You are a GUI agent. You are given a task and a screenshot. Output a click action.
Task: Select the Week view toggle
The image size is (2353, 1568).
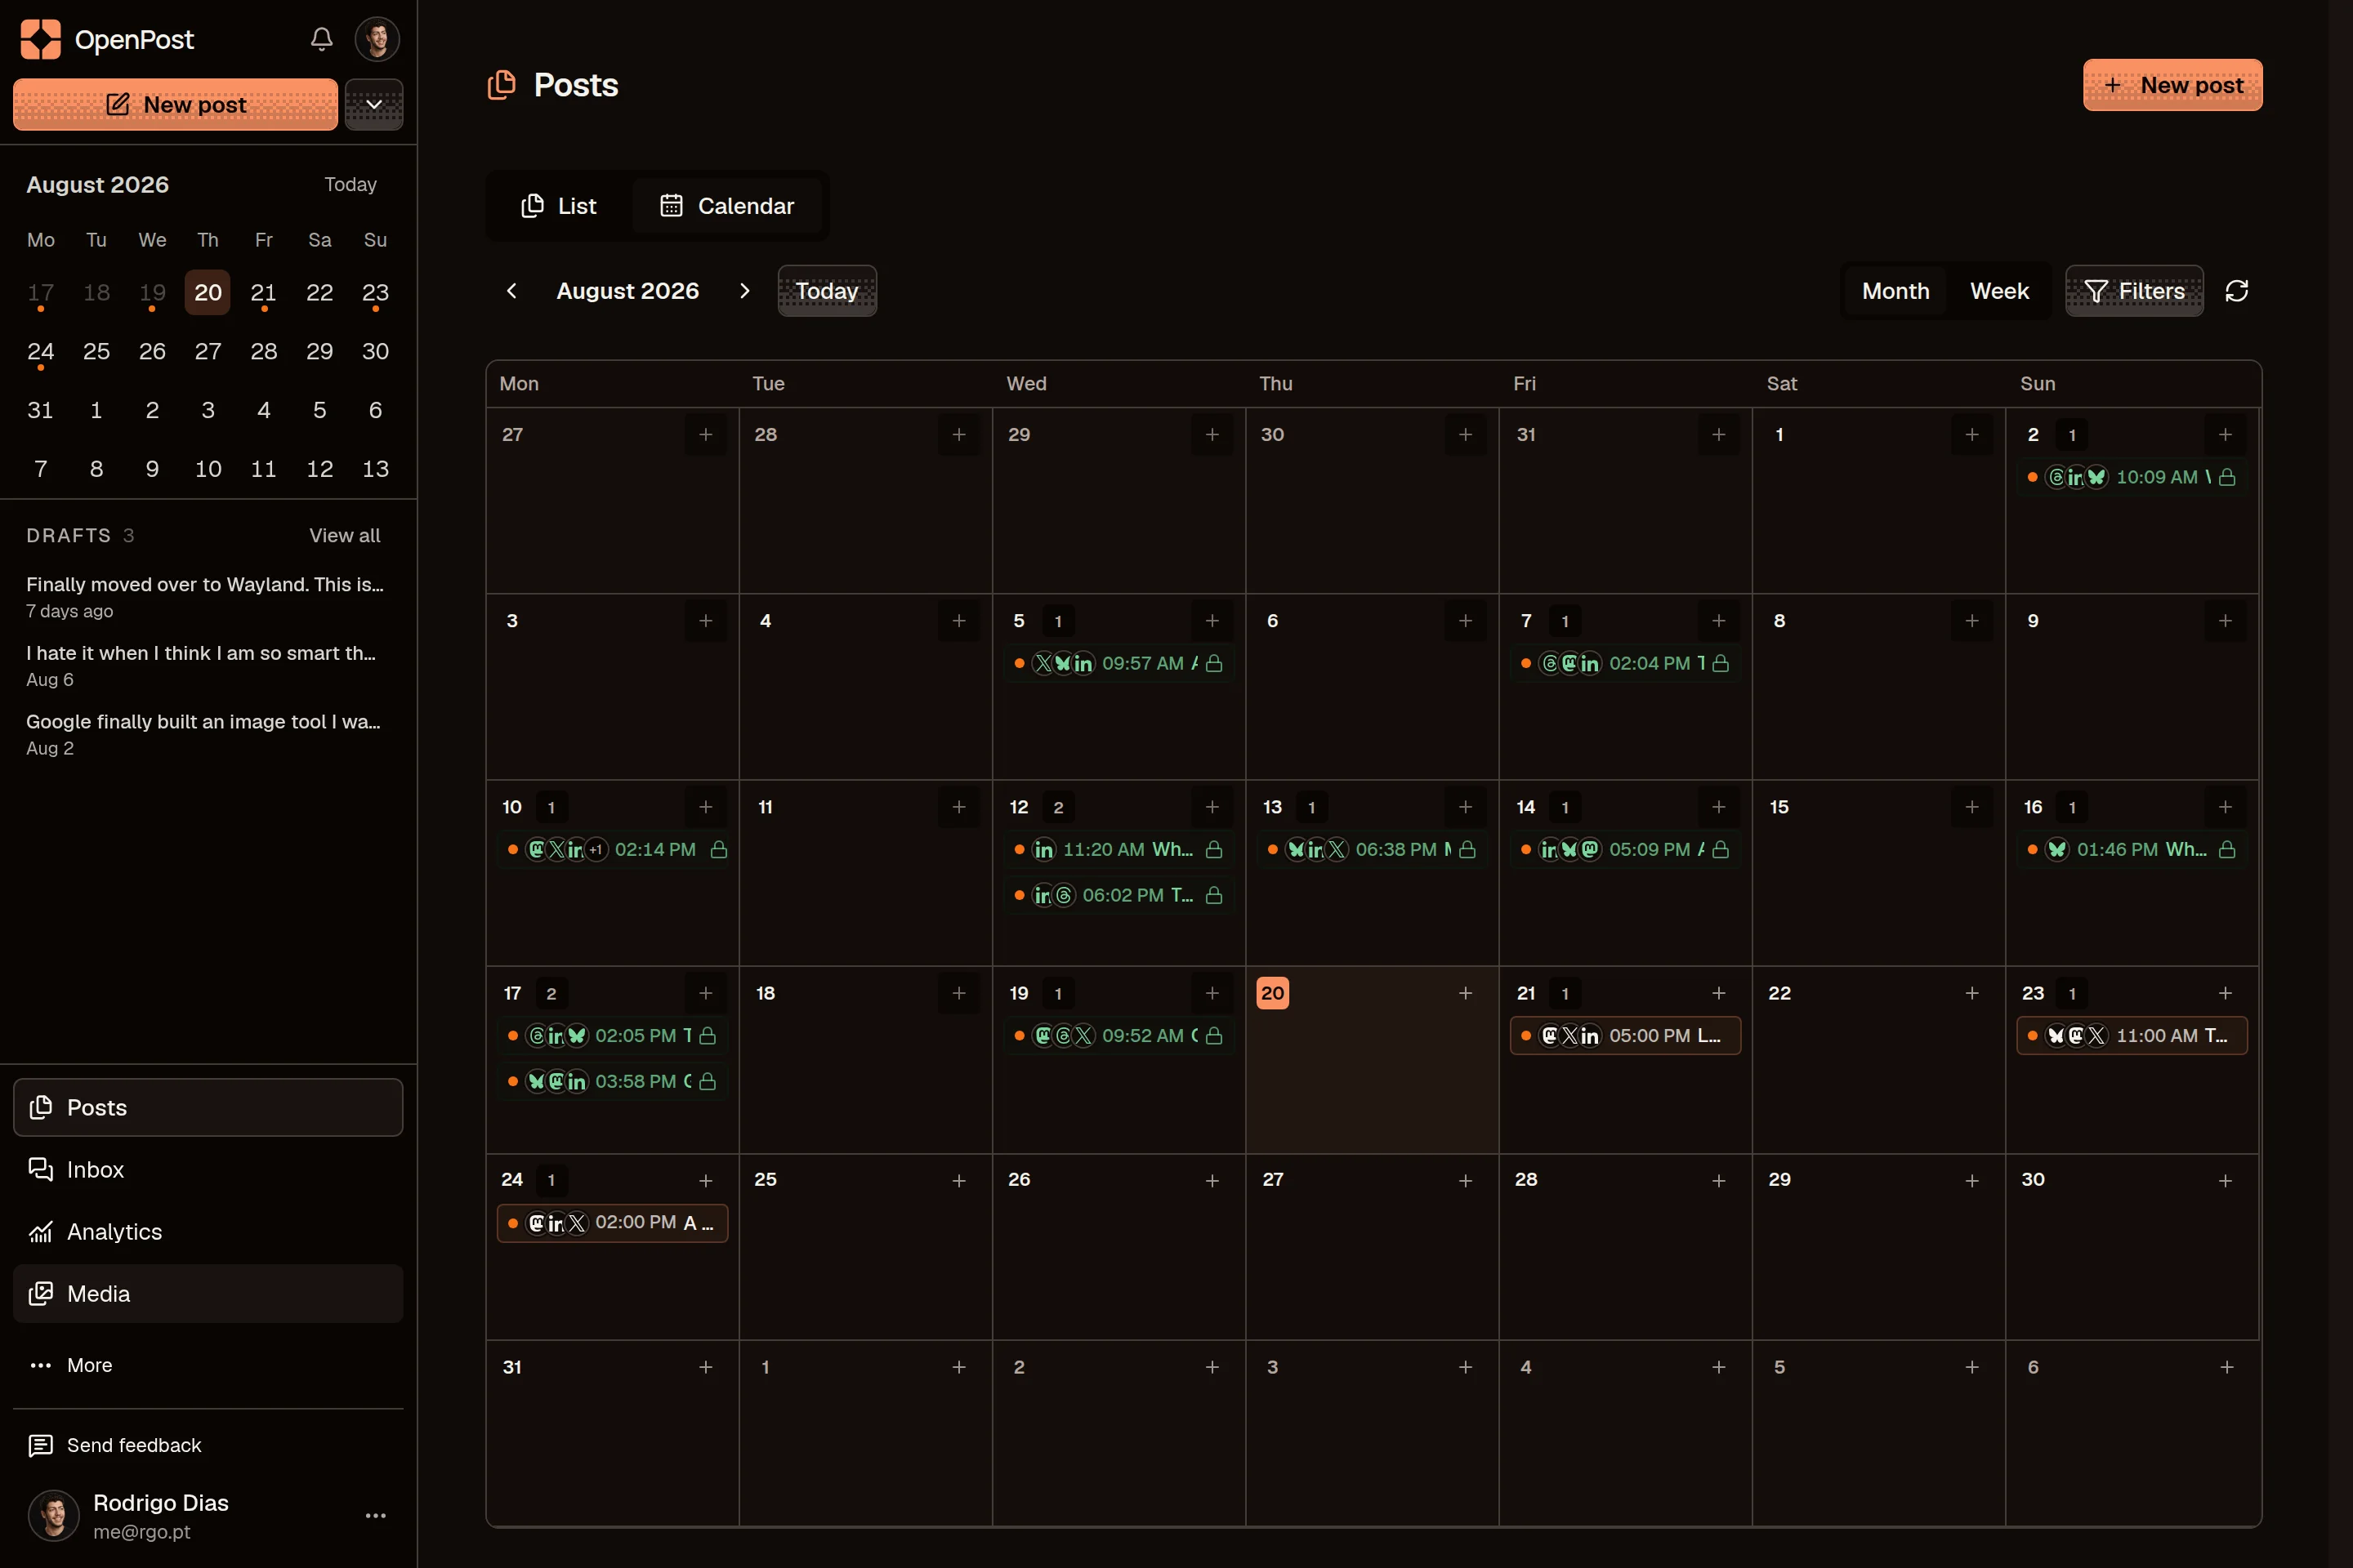pyautogui.click(x=1999, y=291)
